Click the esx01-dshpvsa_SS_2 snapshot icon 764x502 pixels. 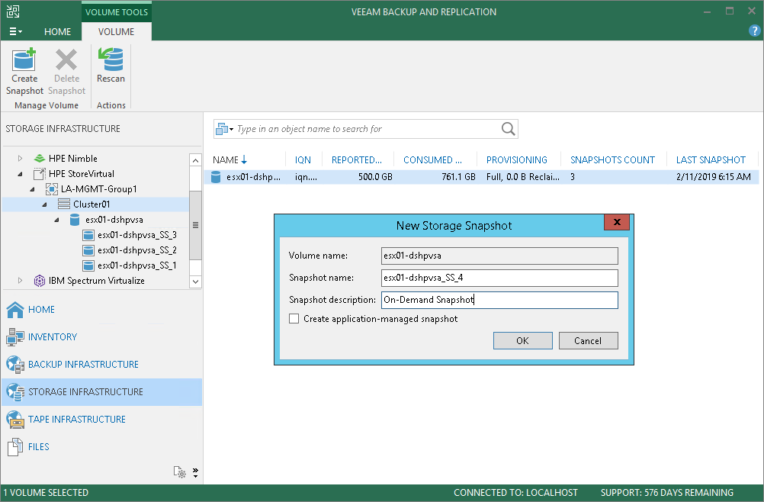(x=88, y=250)
